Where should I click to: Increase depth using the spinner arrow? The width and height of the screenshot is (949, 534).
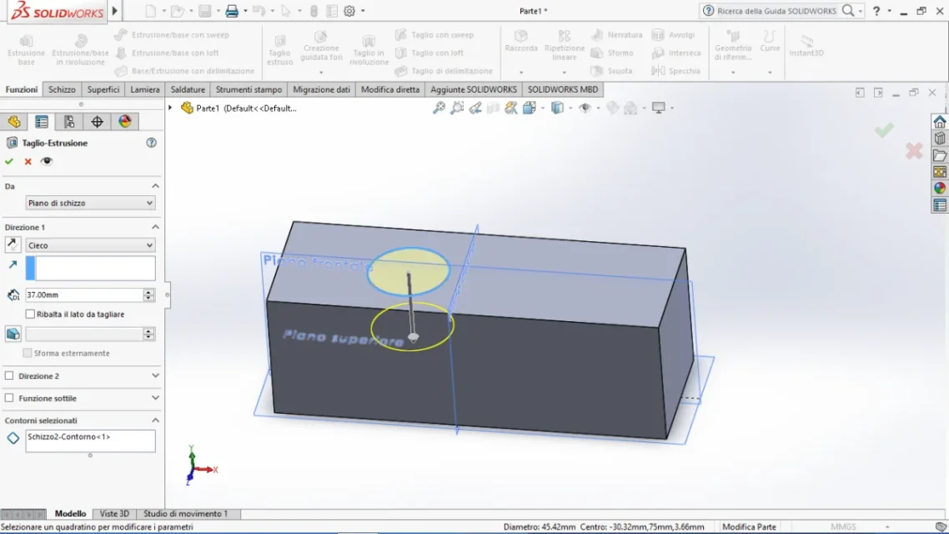click(149, 292)
